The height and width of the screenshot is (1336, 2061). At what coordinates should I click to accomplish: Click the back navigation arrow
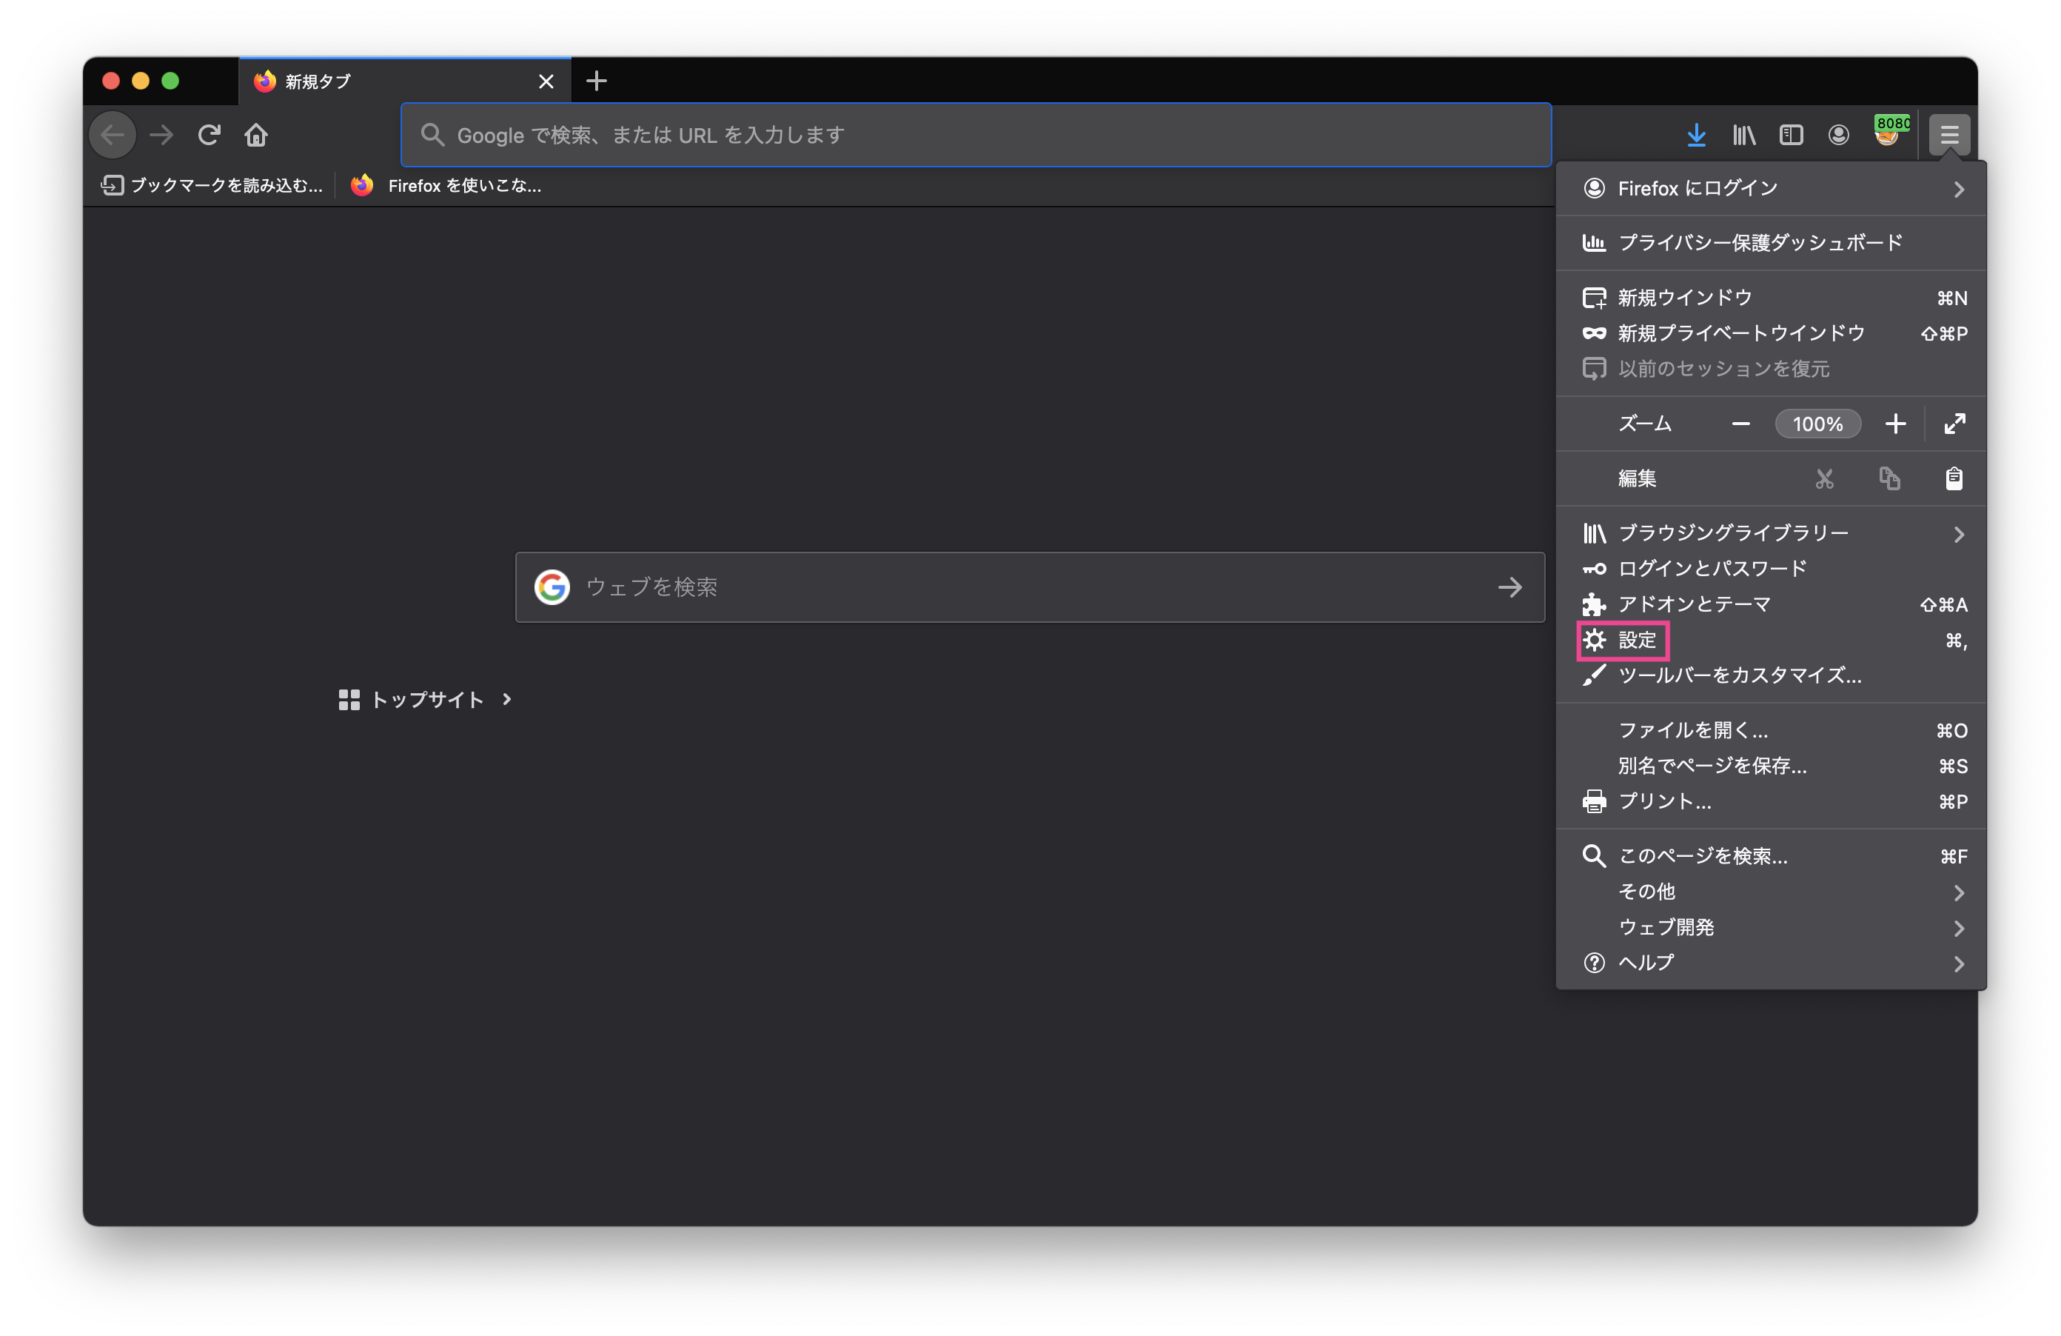(x=113, y=136)
